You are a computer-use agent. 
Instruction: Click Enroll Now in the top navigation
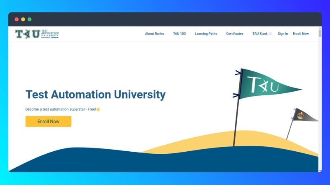tap(301, 34)
